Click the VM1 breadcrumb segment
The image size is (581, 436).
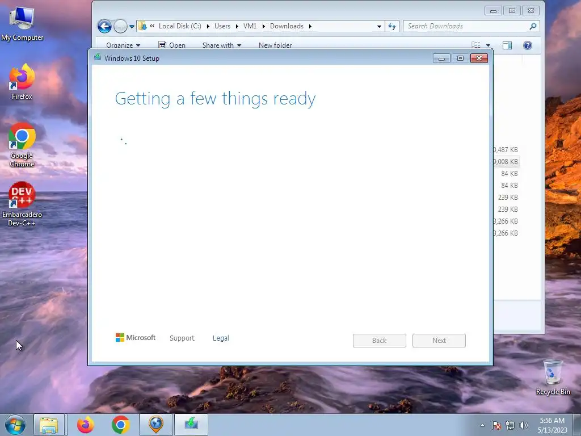pyautogui.click(x=250, y=26)
